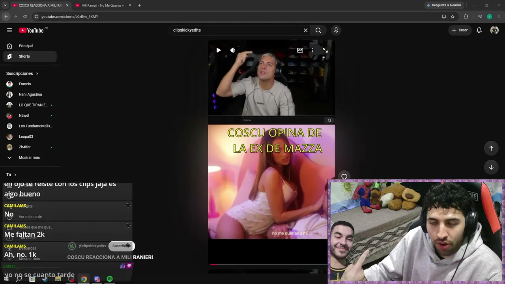Go to the next Short with down arrow
Viewport: 505px width, 284px height.
[x=491, y=167]
